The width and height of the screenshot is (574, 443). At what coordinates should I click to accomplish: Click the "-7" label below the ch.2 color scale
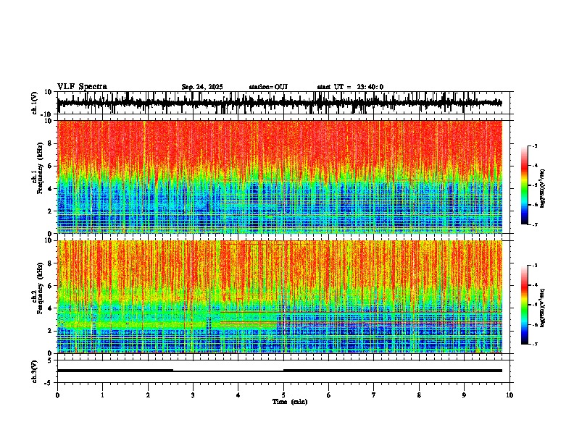click(x=535, y=344)
